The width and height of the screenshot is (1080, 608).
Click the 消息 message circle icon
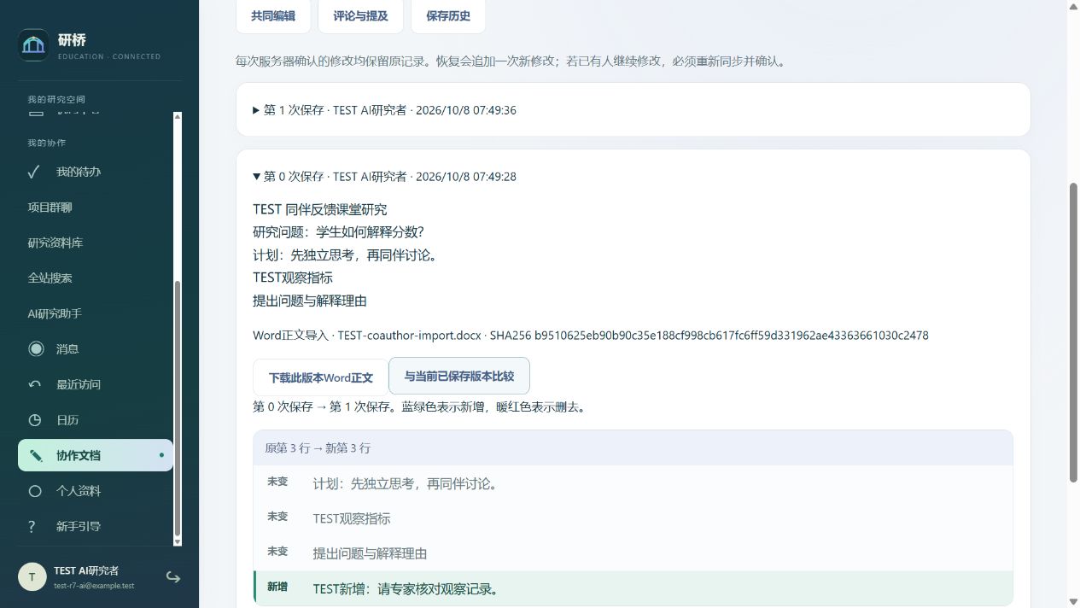click(x=35, y=348)
